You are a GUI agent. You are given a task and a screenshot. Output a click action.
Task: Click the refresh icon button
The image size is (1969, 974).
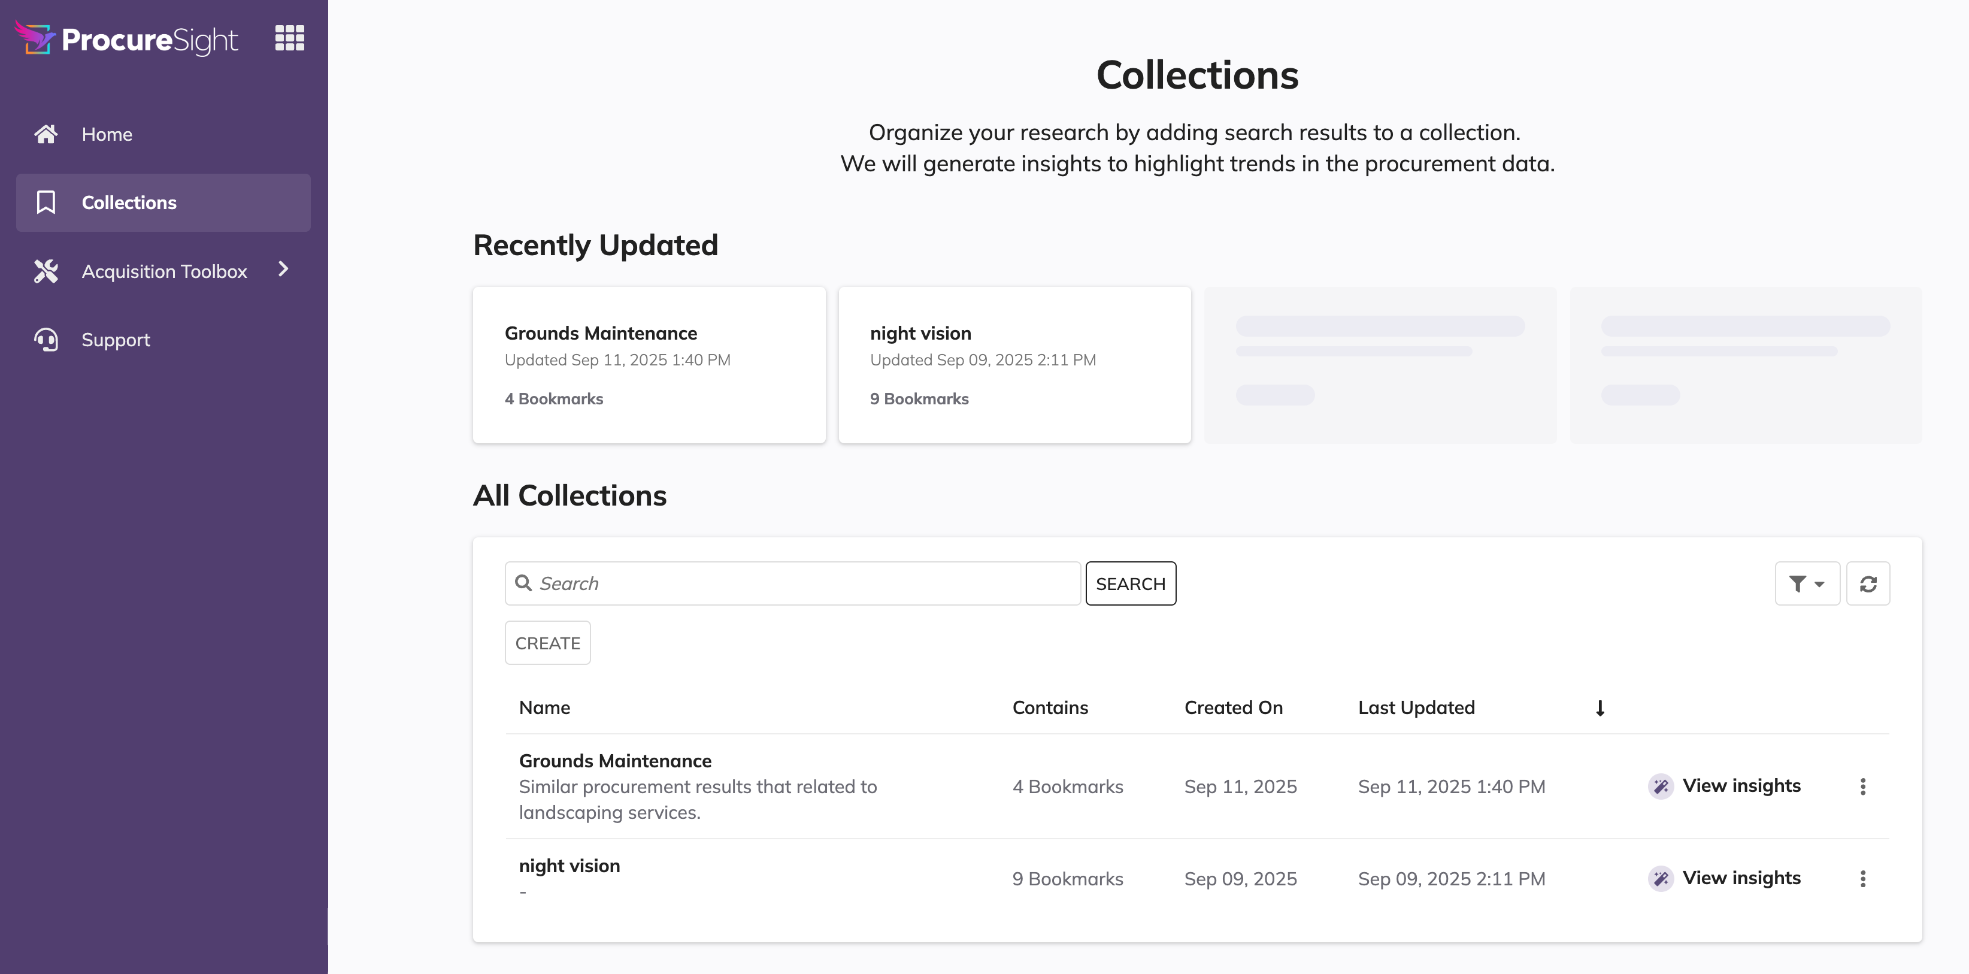[1868, 583]
